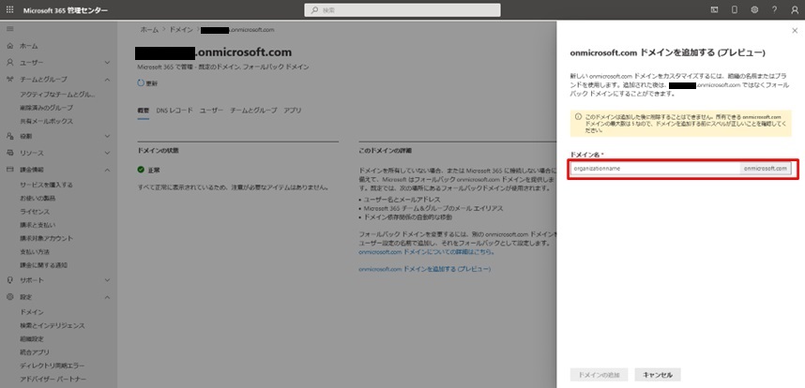Open 検索とインテリジェンス in sidebar
The height and width of the screenshot is (388, 805).
pos(53,325)
